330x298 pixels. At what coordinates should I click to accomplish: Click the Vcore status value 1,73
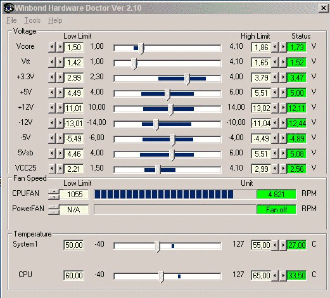pyautogui.click(x=296, y=47)
